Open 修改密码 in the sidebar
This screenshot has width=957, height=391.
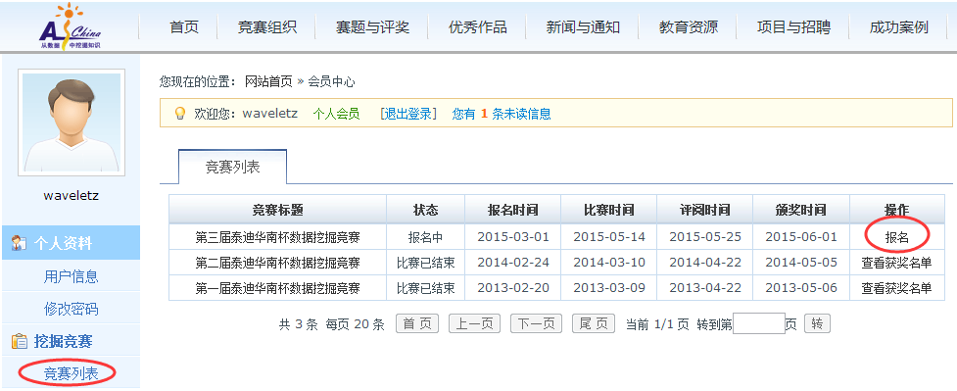coord(71,309)
